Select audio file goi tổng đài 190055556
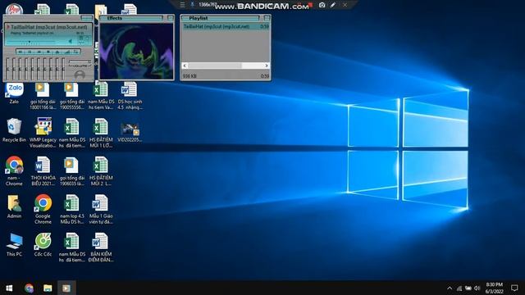525x295 pixels. [x=71, y=97]
